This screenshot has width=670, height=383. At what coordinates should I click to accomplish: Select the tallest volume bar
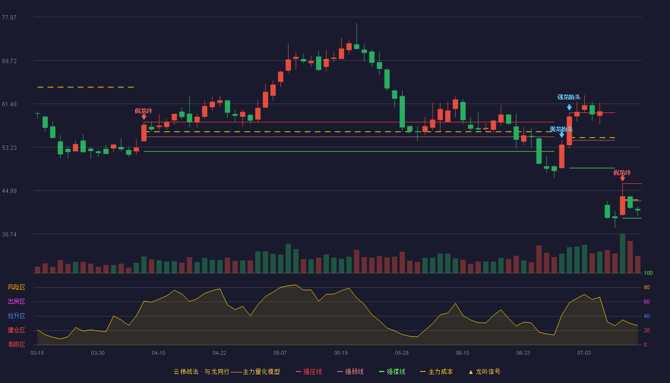pyautogui.click(x=622, y=253)
